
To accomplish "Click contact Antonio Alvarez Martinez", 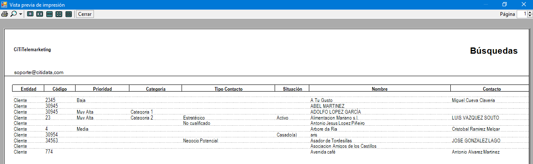I will (x=476, y=152).
